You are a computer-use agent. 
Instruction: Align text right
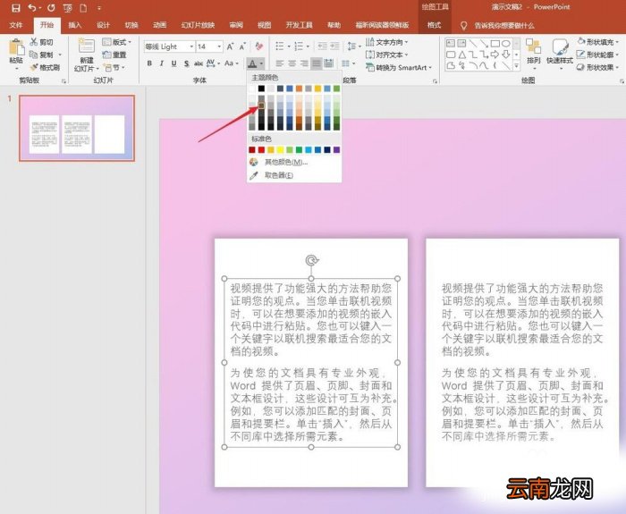point(304,63)
